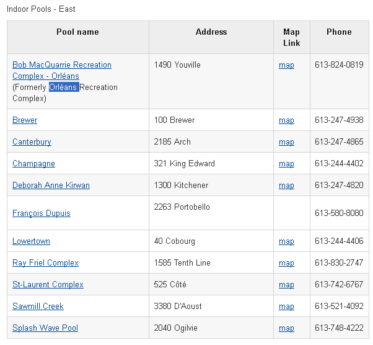Open map for 525 Côté address

coord(286,285)
